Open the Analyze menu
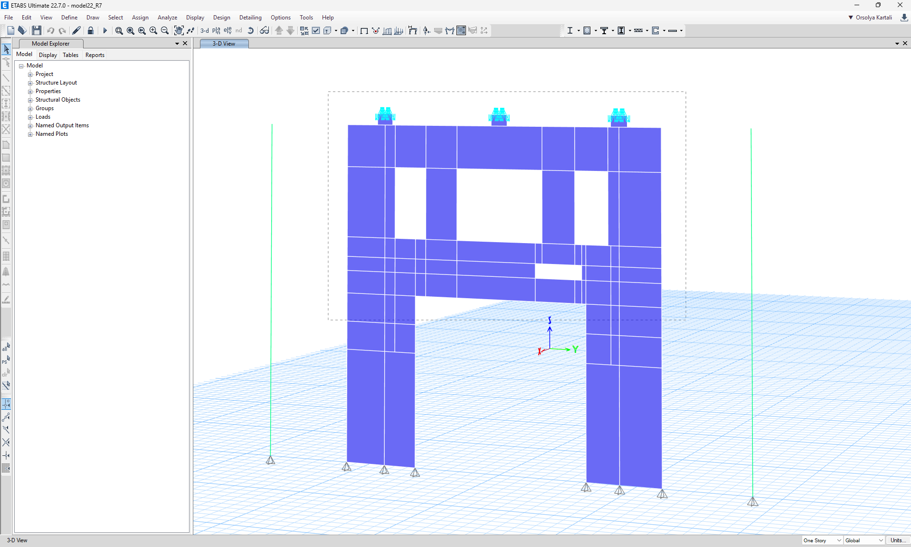 pyautogui.click(x=167, y=18)
